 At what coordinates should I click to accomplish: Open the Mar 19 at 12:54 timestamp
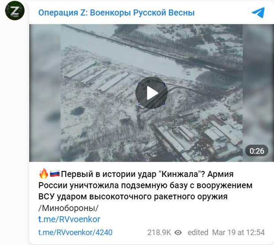[x=238, y=233]
